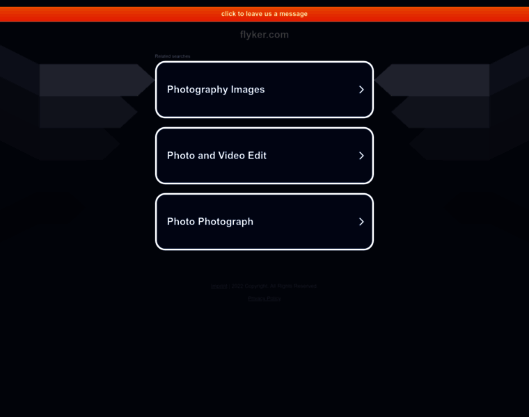Open the Imprint link in footer

[219, 286]
